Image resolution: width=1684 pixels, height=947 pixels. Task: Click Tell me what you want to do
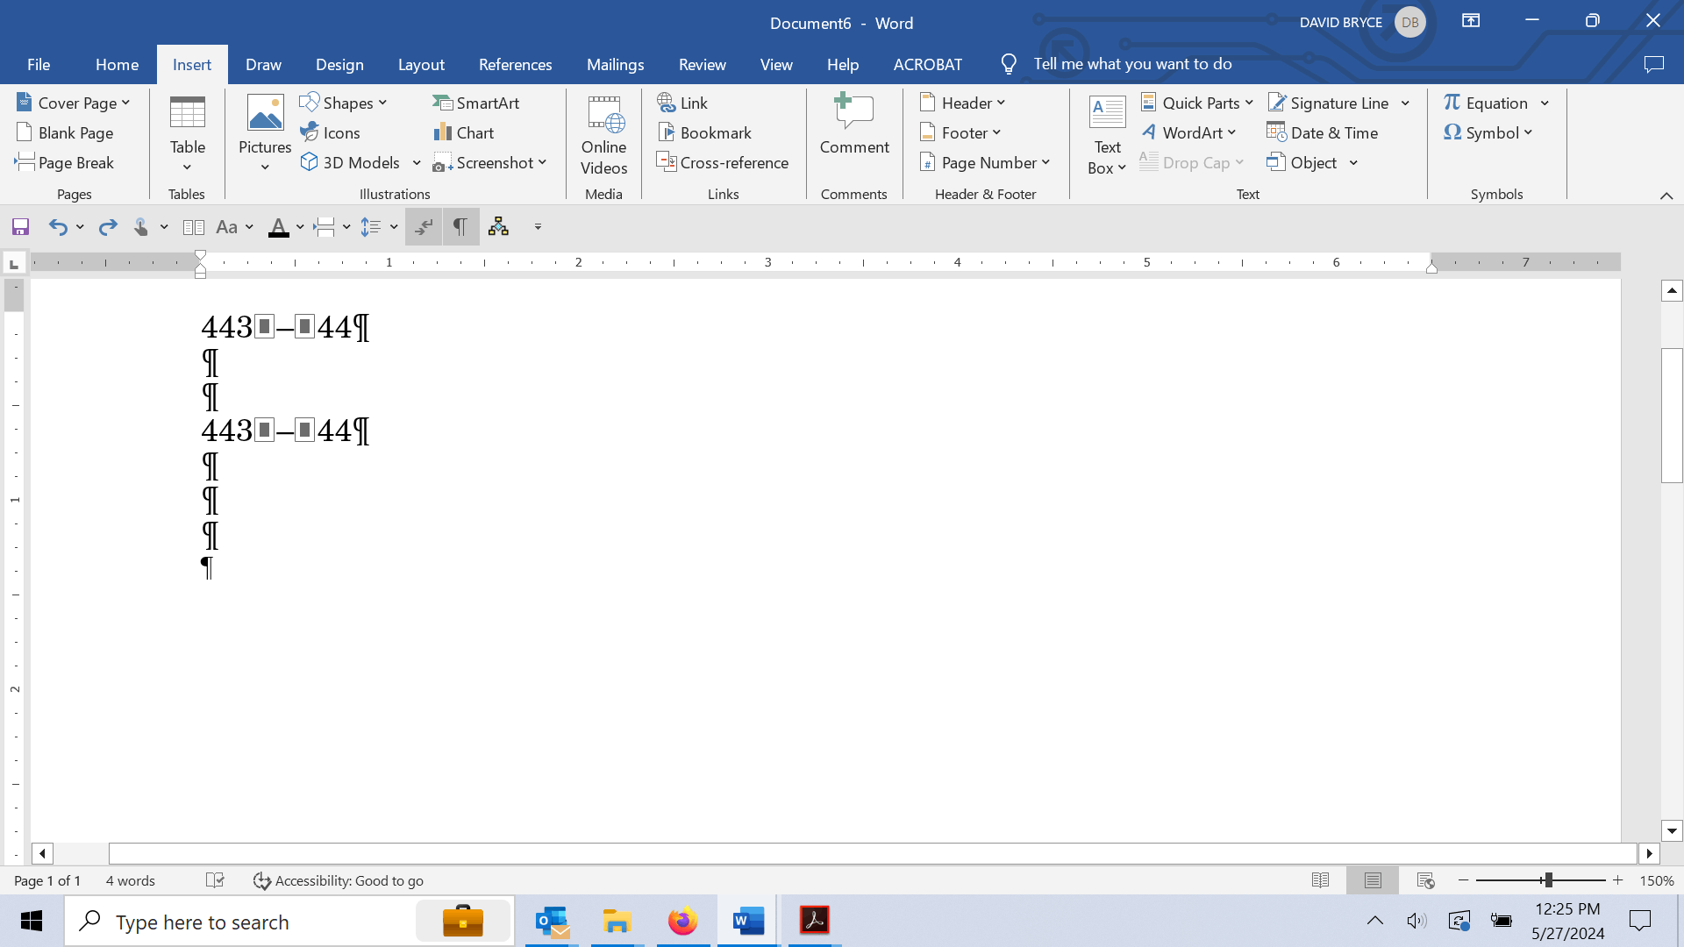click(1132, 63)
